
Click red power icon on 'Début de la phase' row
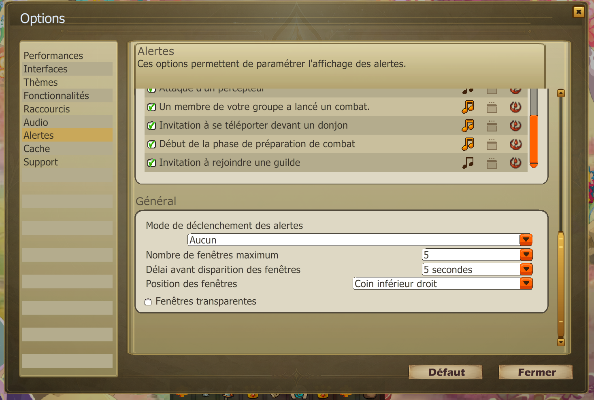[x=515, y=144]
